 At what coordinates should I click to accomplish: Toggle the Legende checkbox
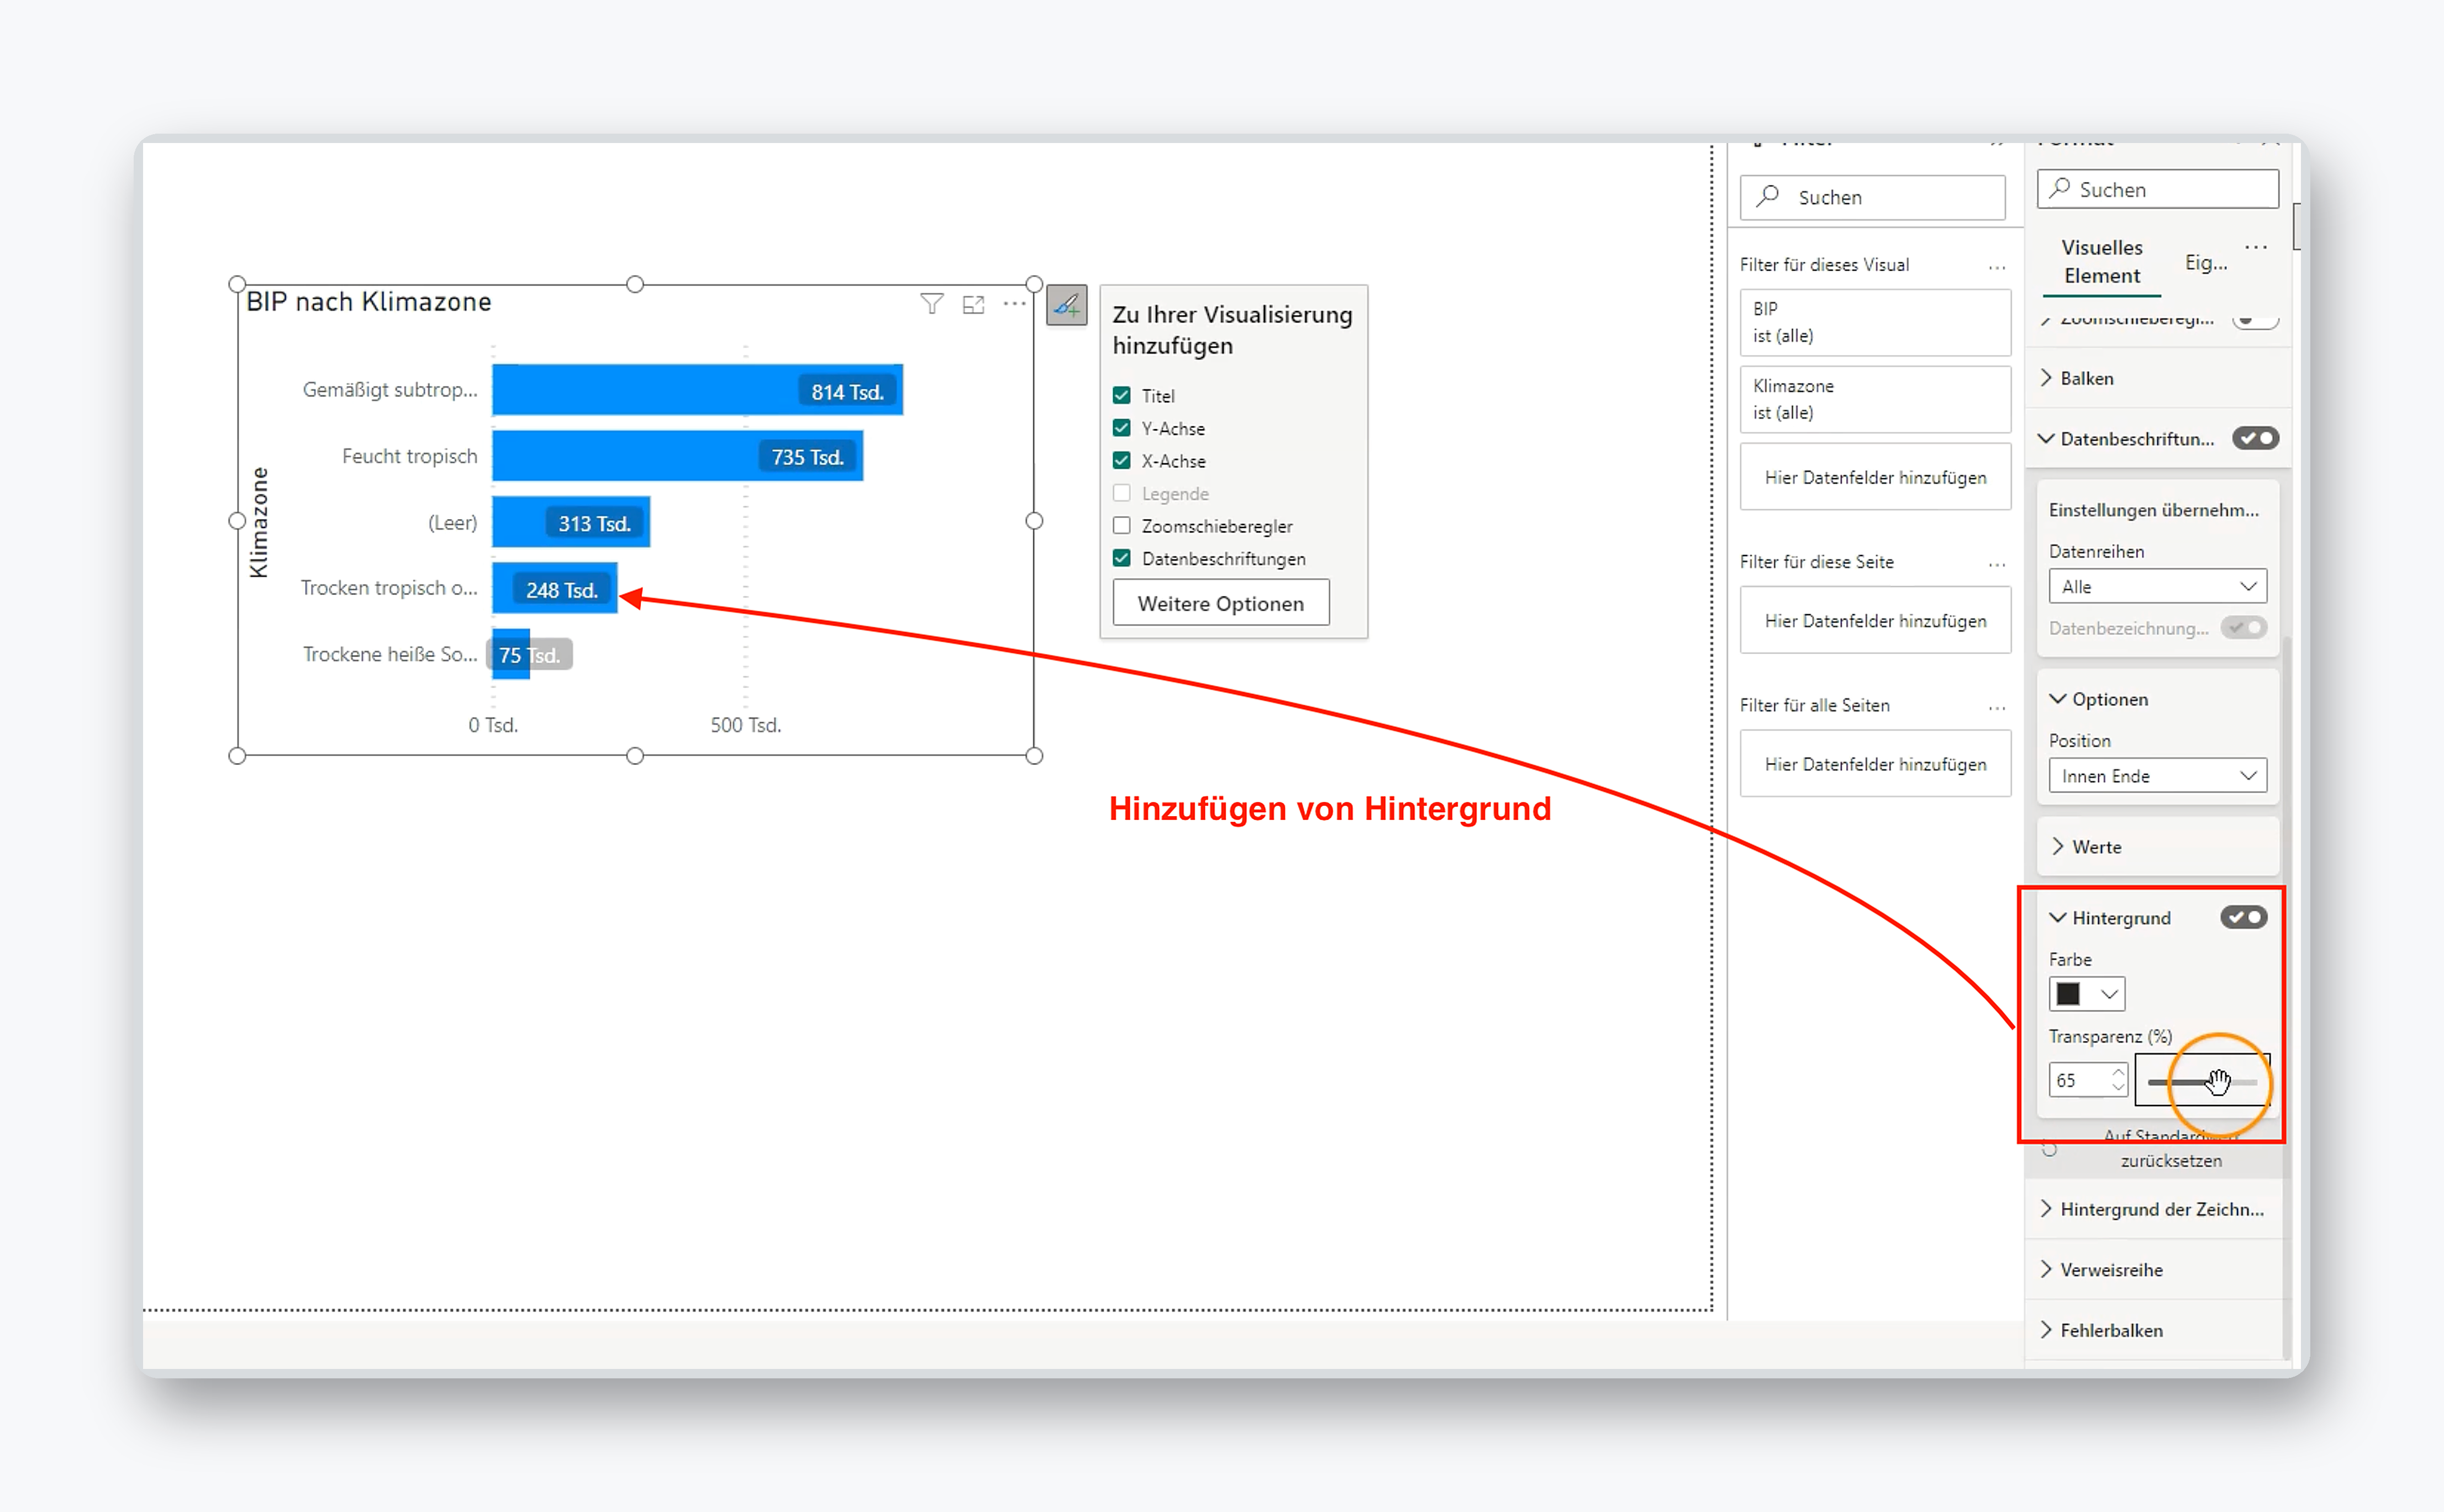coord(1121,493)
